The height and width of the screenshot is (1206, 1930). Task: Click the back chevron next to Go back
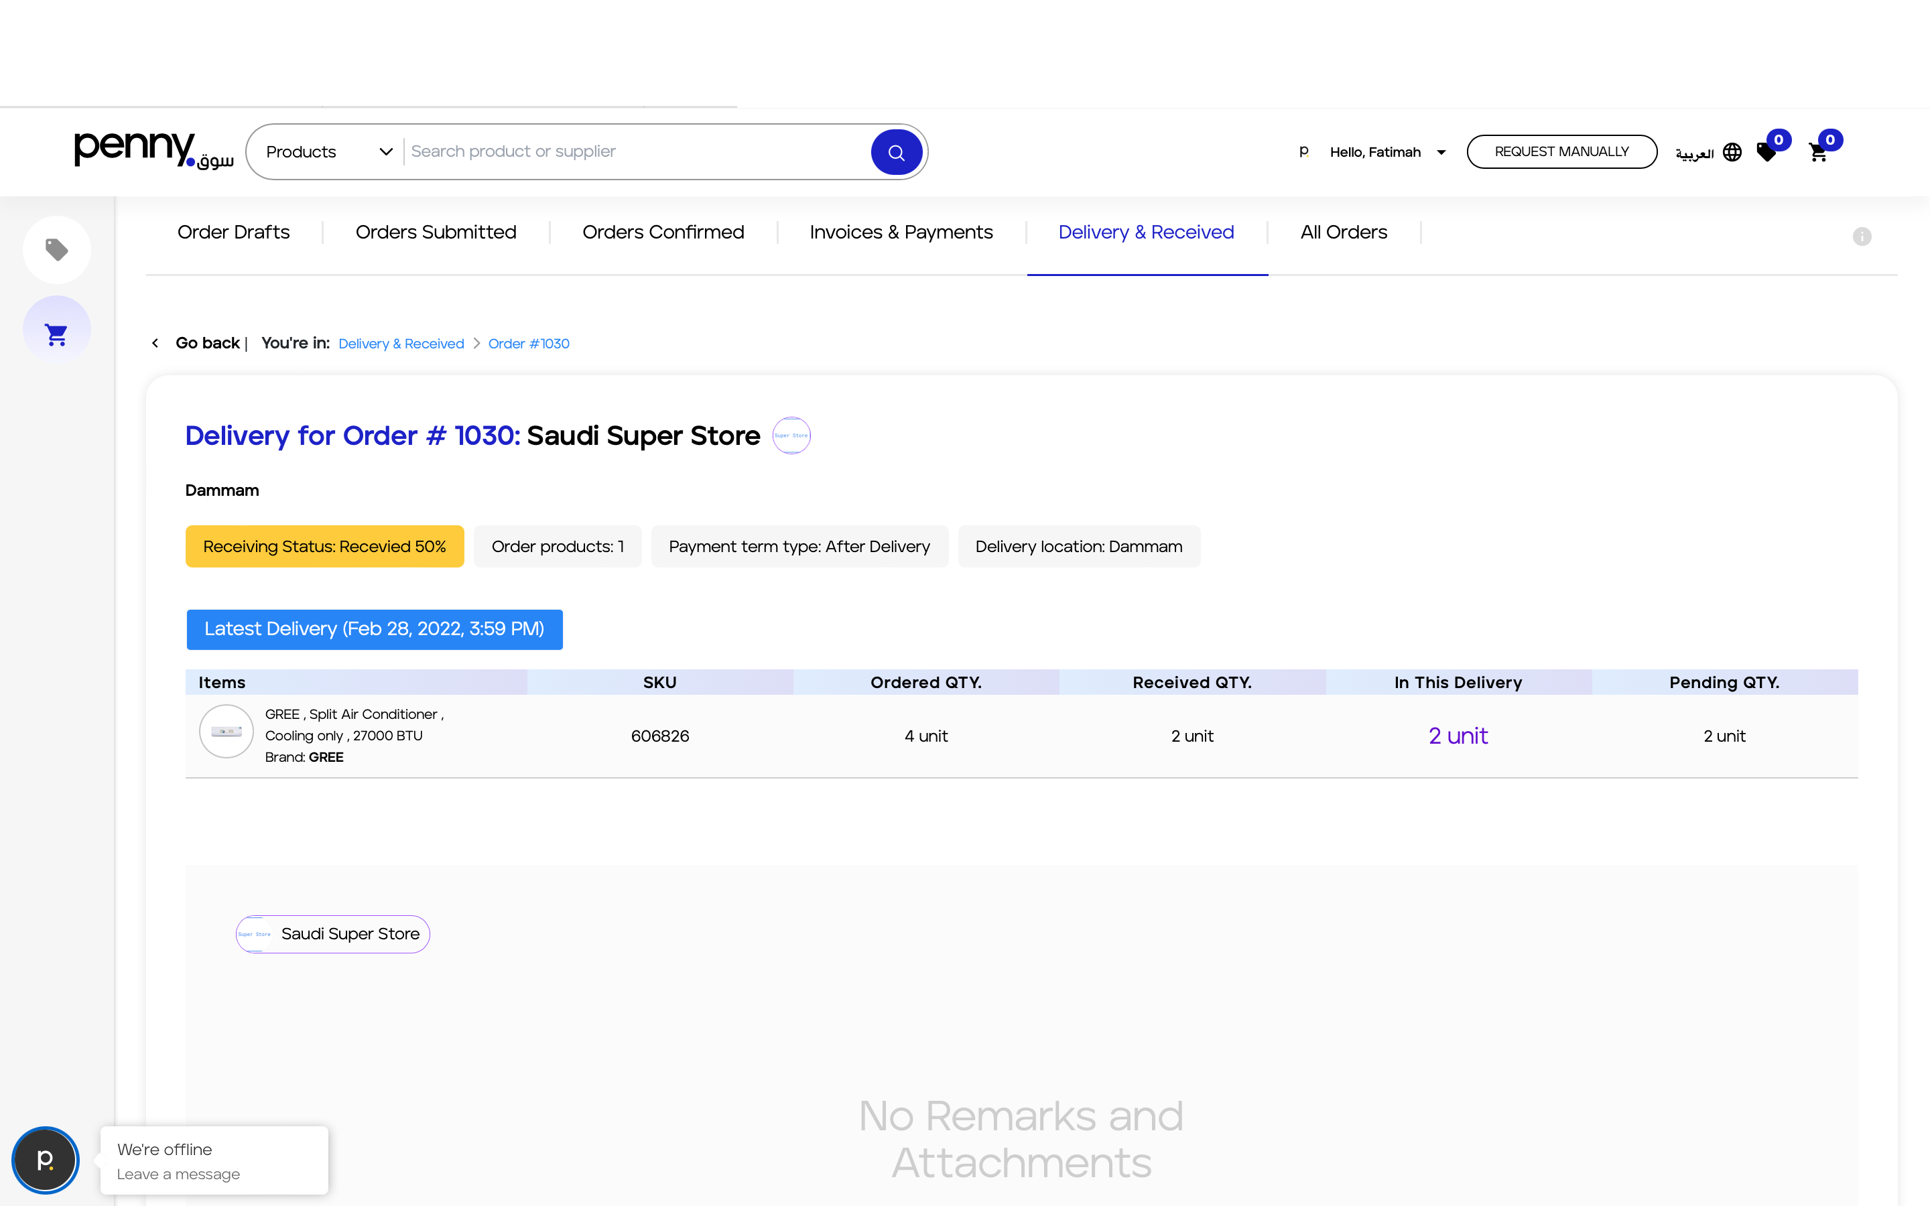point(155,343)
